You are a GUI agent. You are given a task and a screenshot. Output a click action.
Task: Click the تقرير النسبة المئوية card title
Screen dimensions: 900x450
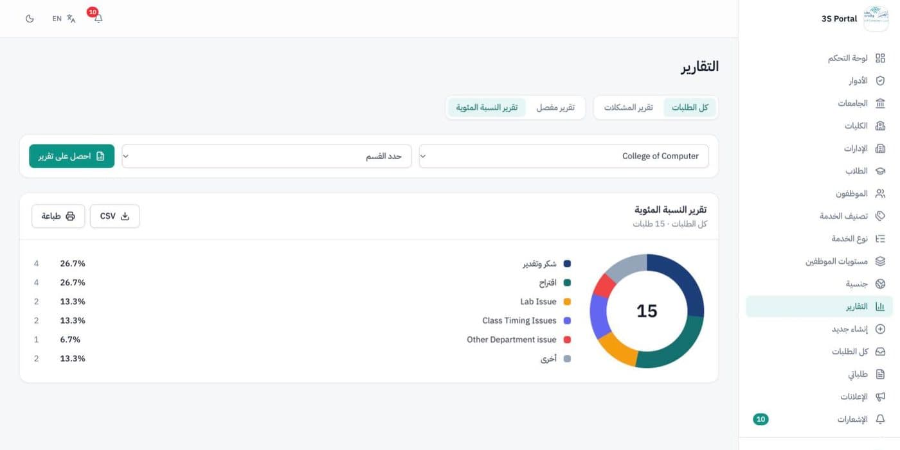coord(670,210)
